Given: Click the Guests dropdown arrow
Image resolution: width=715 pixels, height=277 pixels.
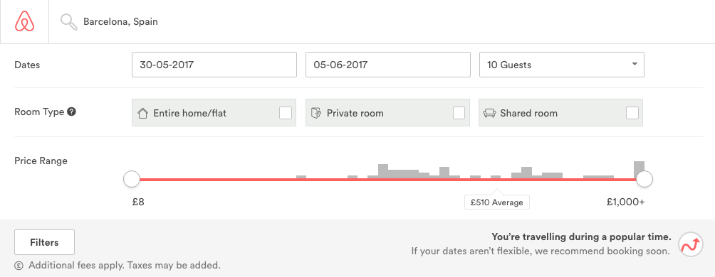Looking at the screenshot, I should tap(635, 64).
